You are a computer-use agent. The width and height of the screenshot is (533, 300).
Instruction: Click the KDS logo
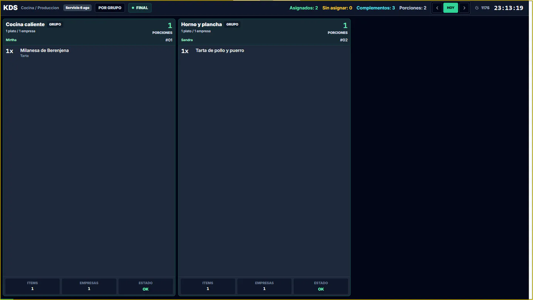tap(10, 8)
